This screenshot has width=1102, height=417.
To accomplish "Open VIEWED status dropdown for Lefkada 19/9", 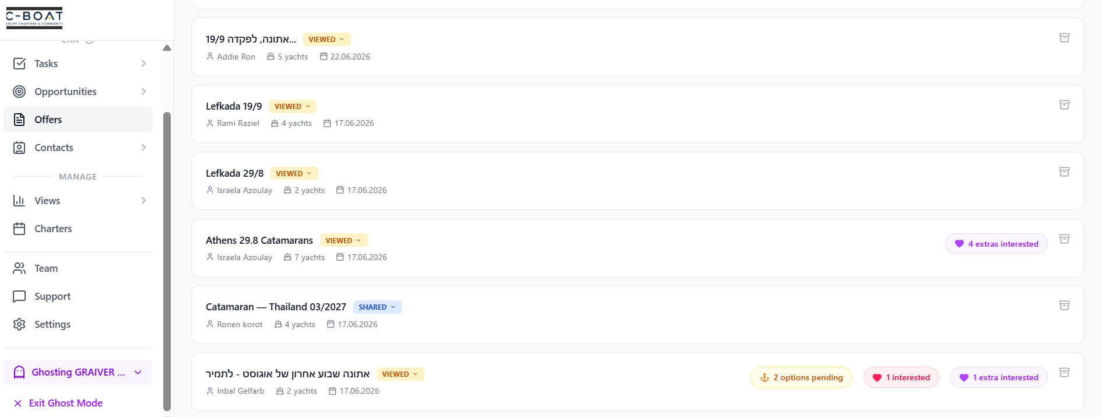I will click(x=293, y=107).
